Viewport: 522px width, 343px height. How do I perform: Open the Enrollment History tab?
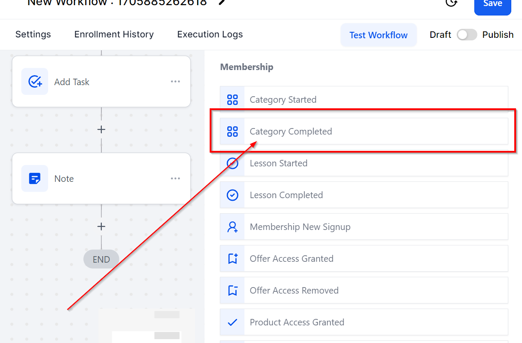point(114,34)
